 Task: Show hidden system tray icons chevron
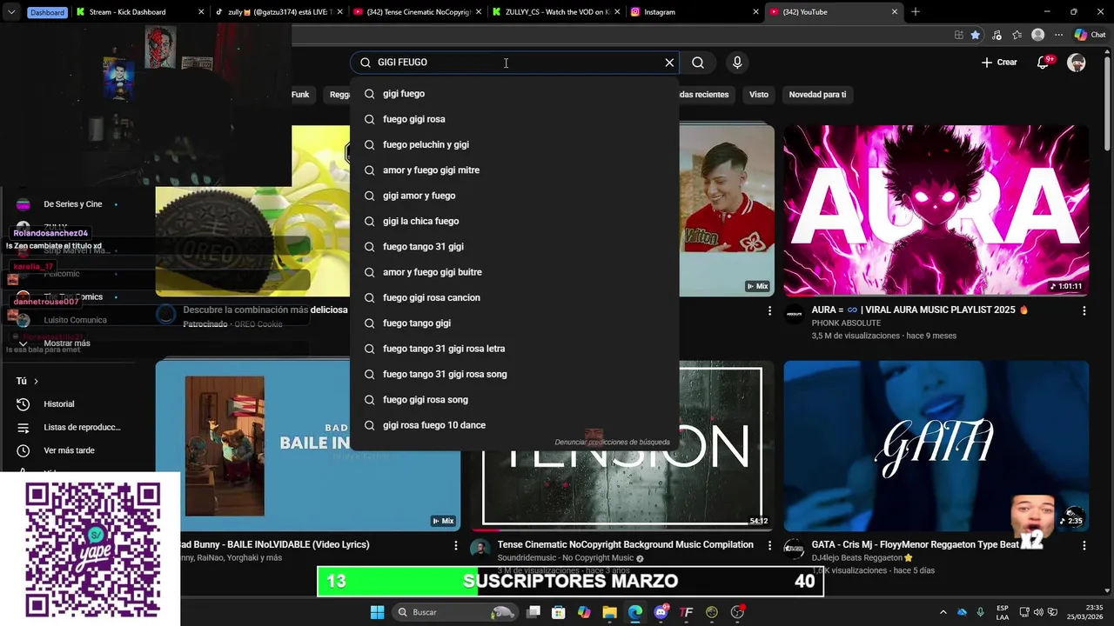coord(943,612)
